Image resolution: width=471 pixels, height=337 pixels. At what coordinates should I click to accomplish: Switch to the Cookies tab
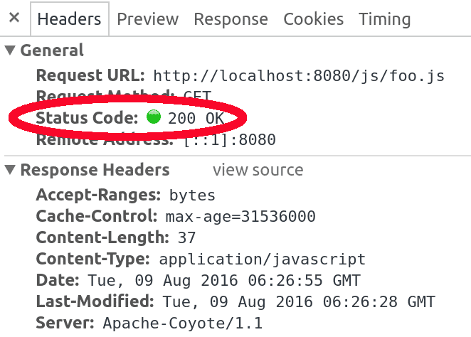pyautogui.click(x=314, y=19)
